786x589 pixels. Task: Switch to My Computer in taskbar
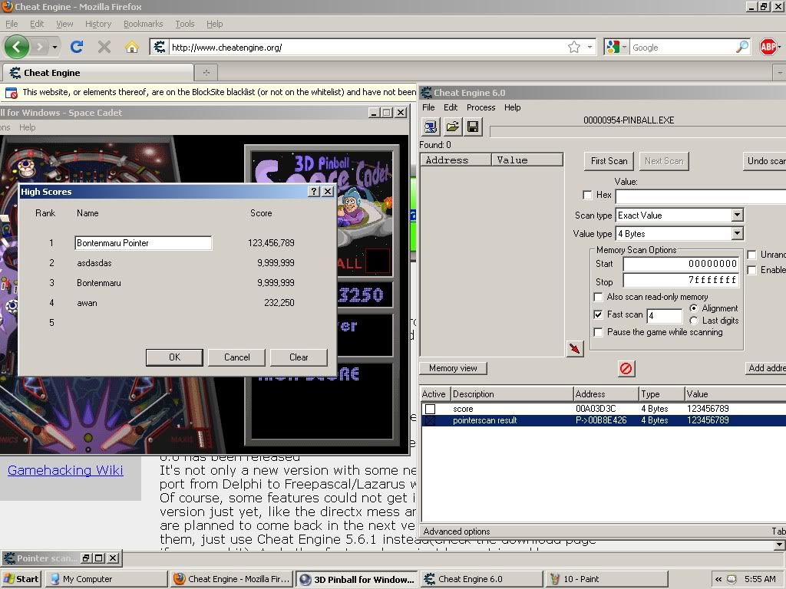[106, 579]
